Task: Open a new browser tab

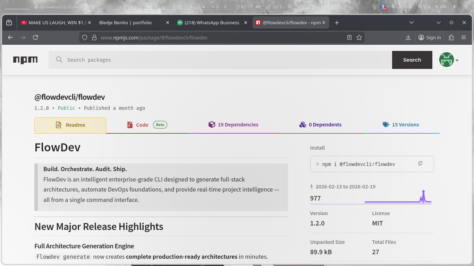Action: click(x=337, y=23)
